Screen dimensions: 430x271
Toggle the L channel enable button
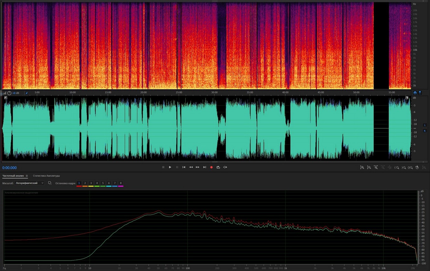pyautogui.click(x=425, y=125)
